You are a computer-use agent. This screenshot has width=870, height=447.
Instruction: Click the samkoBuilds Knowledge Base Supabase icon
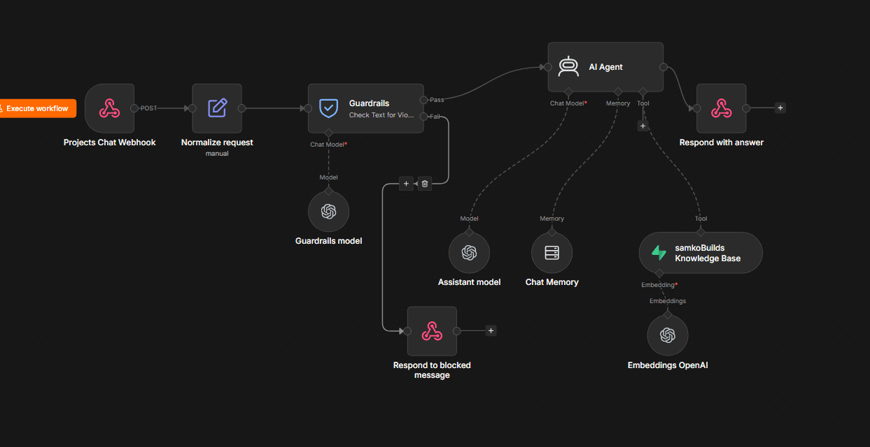coord(659,253)
